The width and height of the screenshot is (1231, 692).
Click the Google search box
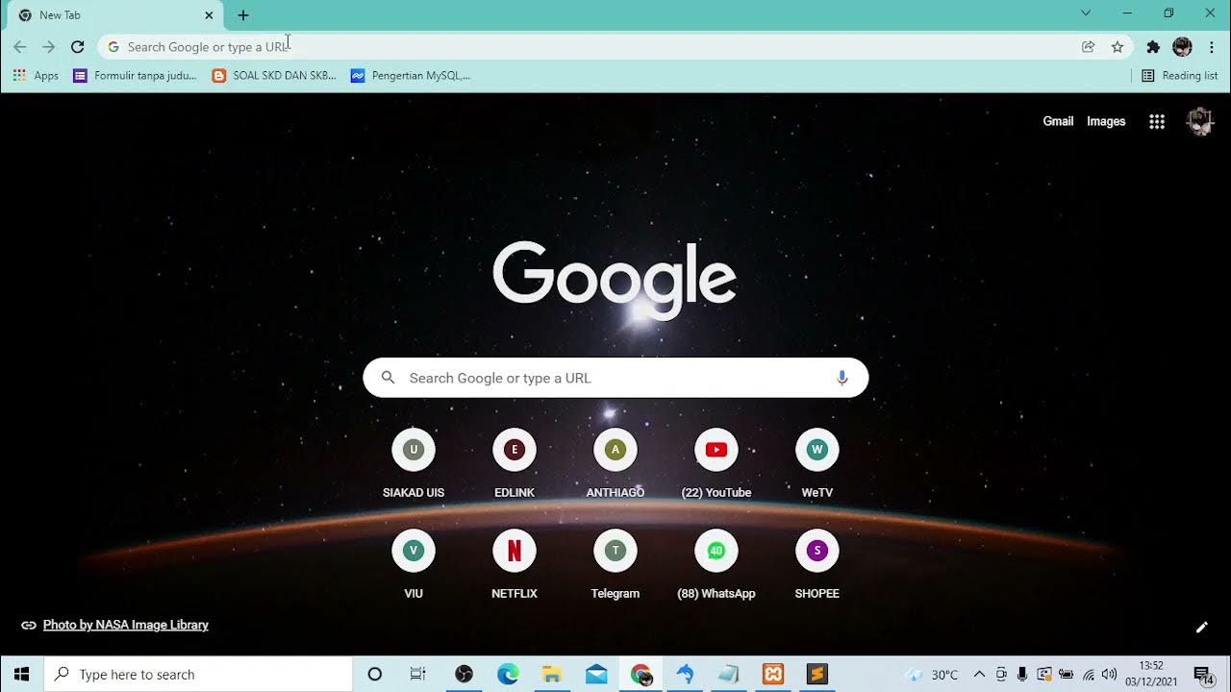pos(615,378)
